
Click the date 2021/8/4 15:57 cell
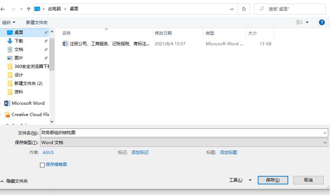pyautogui.click(x=170, y=44)
